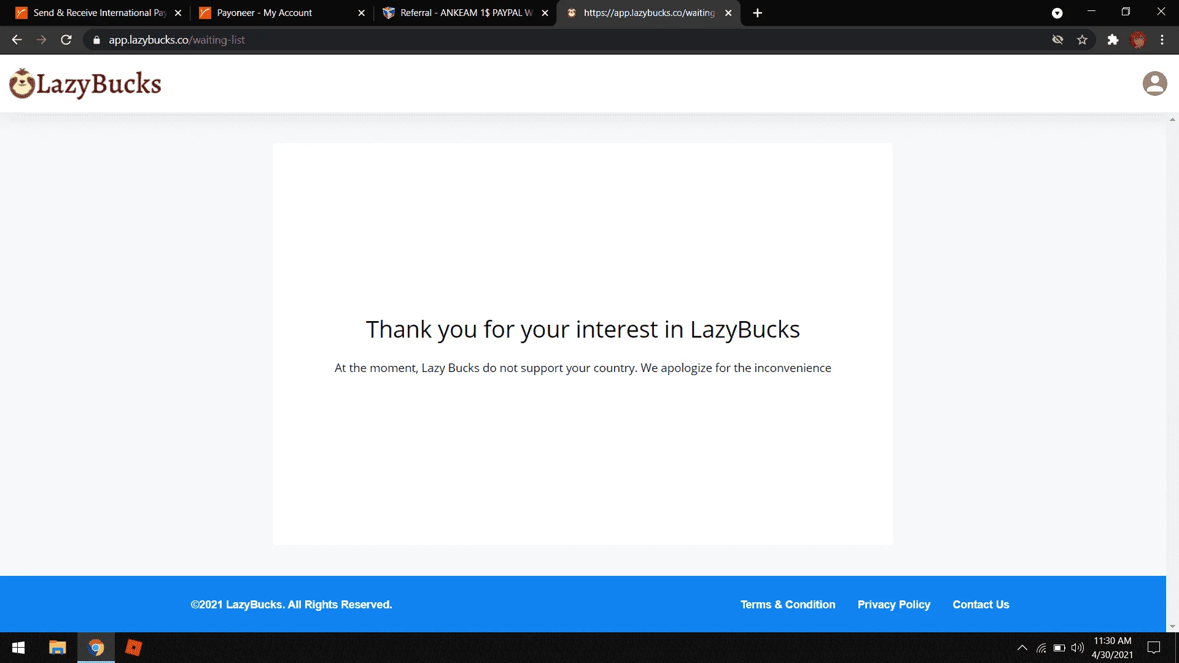Minimize the Chrome window
The height and width of the screenshot is (663, 1179).
pos(1091,12)
